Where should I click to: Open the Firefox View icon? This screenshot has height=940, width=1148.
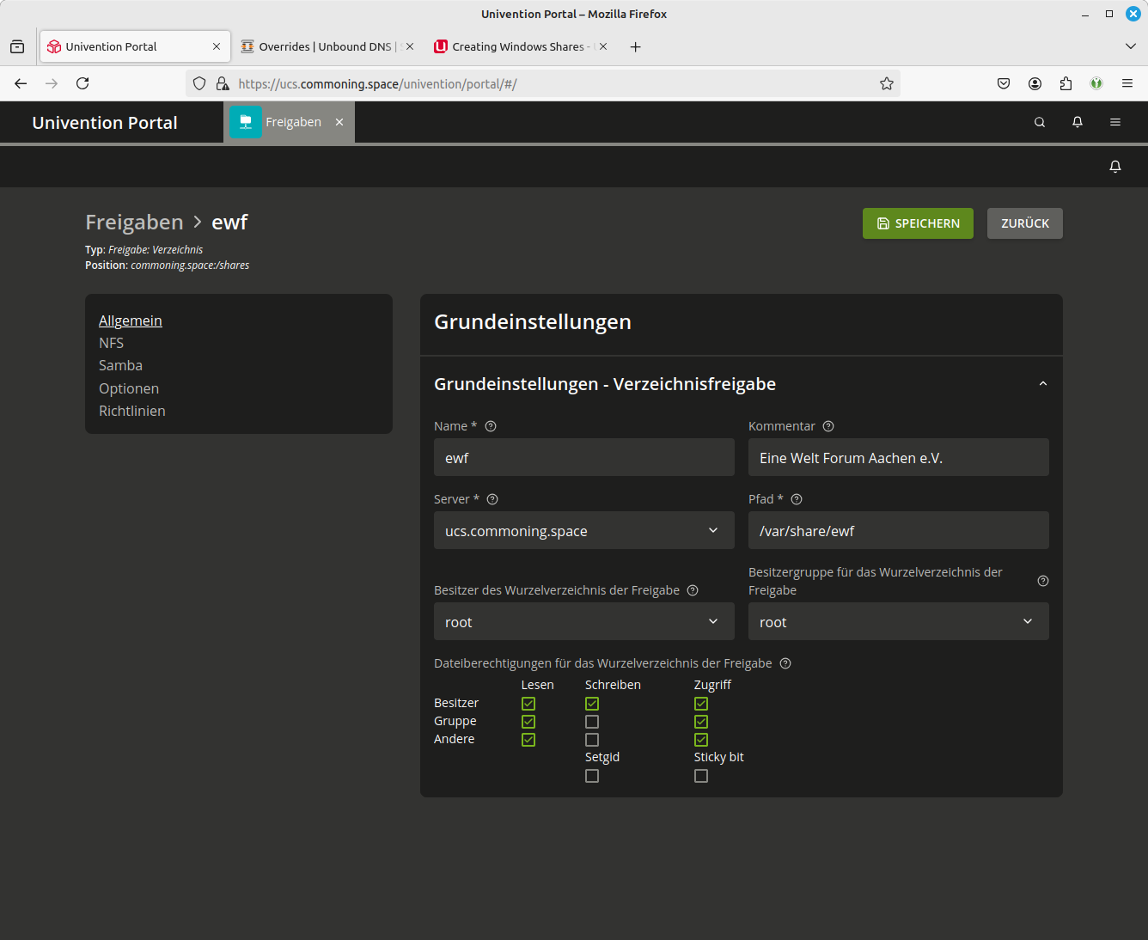17,46
